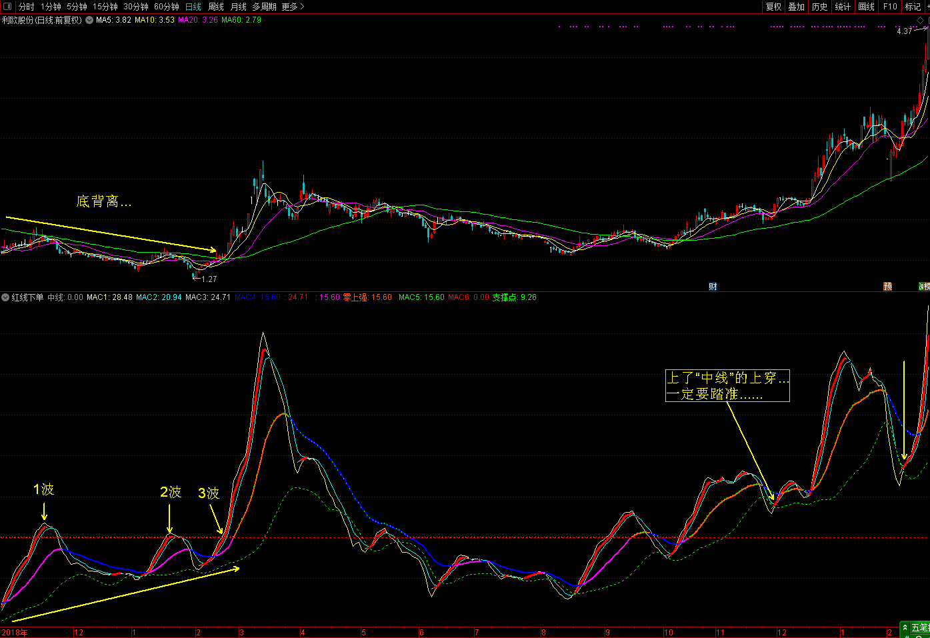Click the MA60: 2.79 value
Image resolution: width=930 pixels, height=638 pixels.
241,20
